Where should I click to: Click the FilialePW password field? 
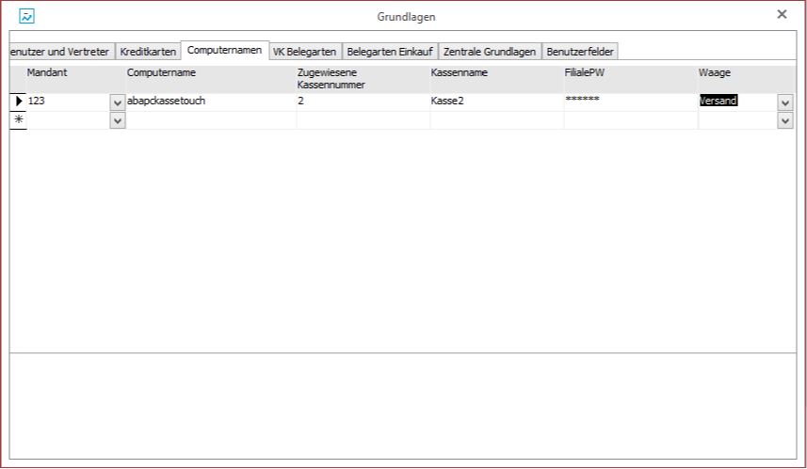[x=629, y=102]
